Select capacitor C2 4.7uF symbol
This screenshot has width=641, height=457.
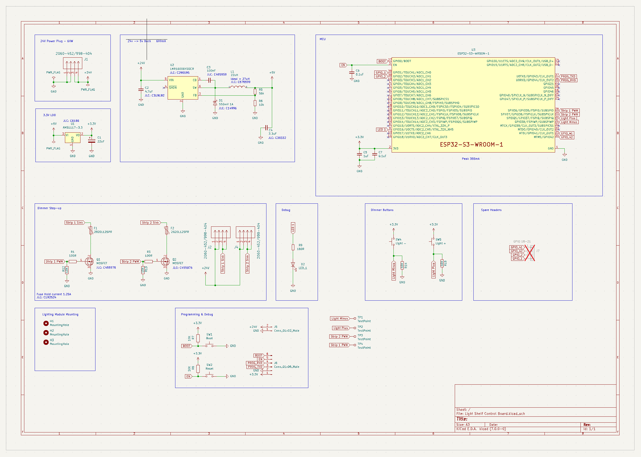coord(141,90)
